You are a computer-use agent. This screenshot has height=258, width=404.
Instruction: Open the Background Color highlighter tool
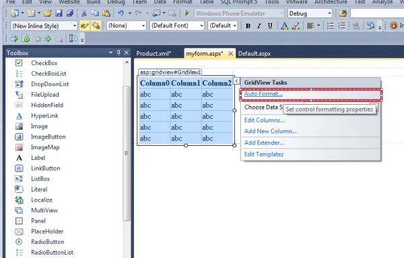[296, 26]
